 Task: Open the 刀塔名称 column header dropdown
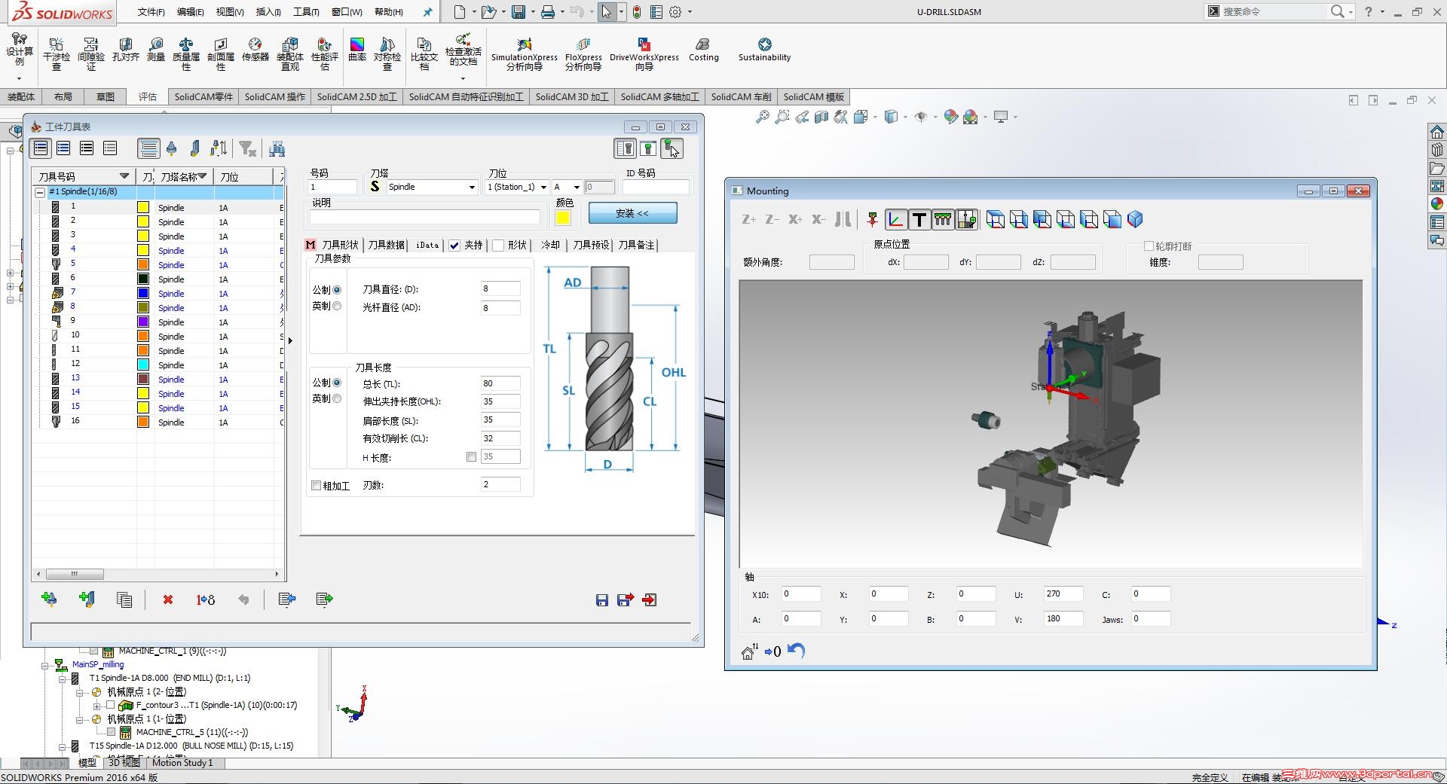202,176
